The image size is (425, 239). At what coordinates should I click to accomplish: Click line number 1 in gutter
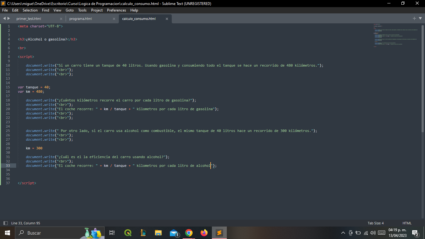point(9,26)
